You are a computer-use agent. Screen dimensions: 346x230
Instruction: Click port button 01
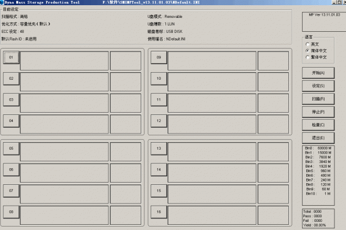[11, 58]
